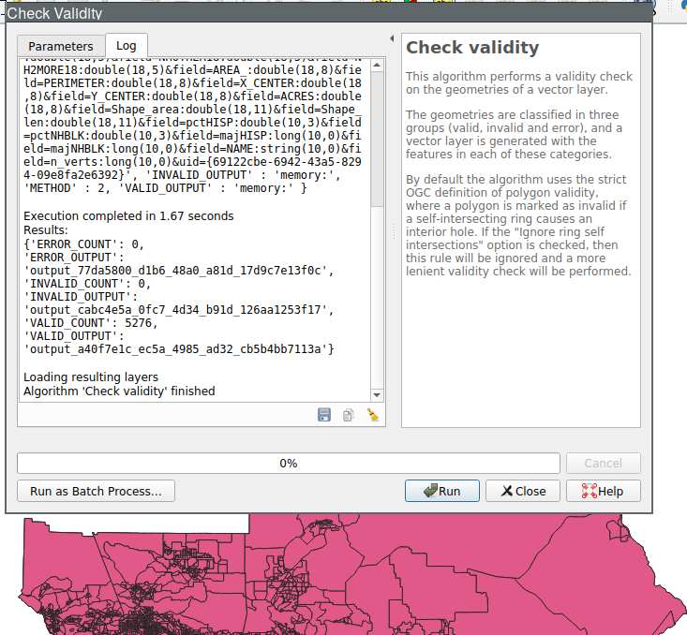
Task: Run the Check validity algorithm
Action: pos(441,491)
